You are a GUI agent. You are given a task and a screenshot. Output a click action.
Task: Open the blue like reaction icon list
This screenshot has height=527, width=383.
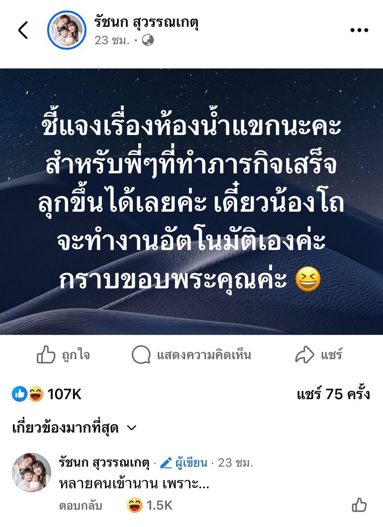(19, 394)
